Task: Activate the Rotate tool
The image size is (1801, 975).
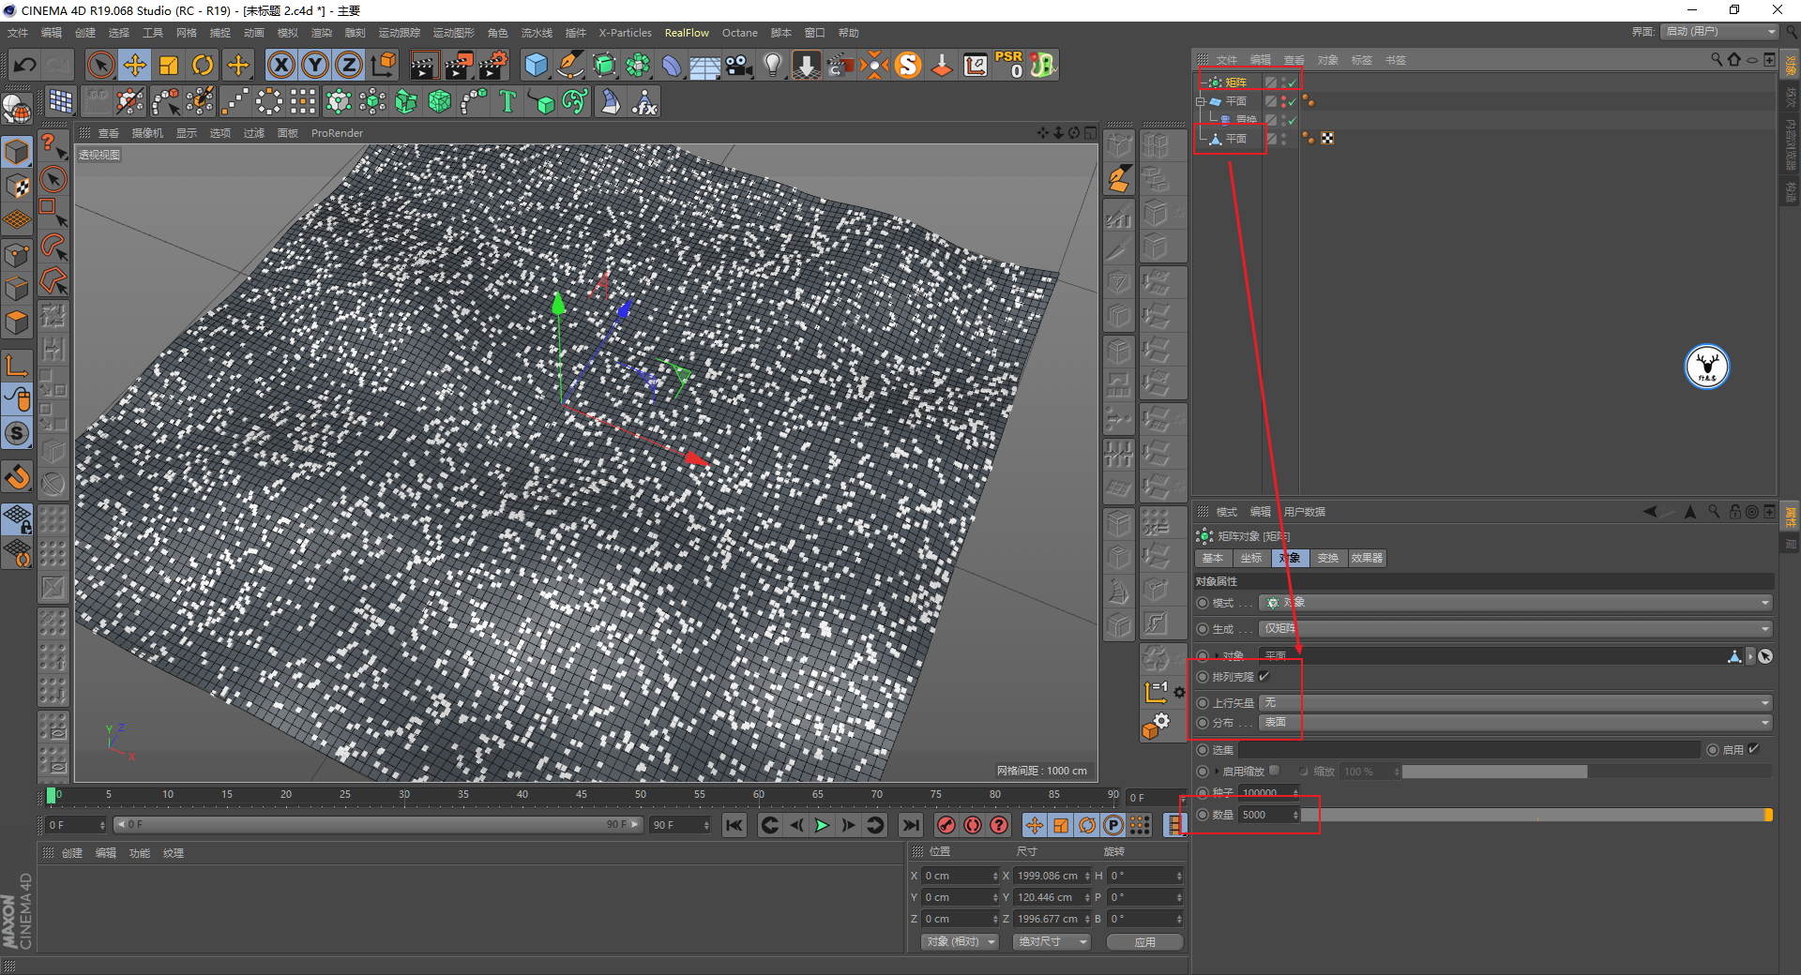Action: (x=203, y=65)
